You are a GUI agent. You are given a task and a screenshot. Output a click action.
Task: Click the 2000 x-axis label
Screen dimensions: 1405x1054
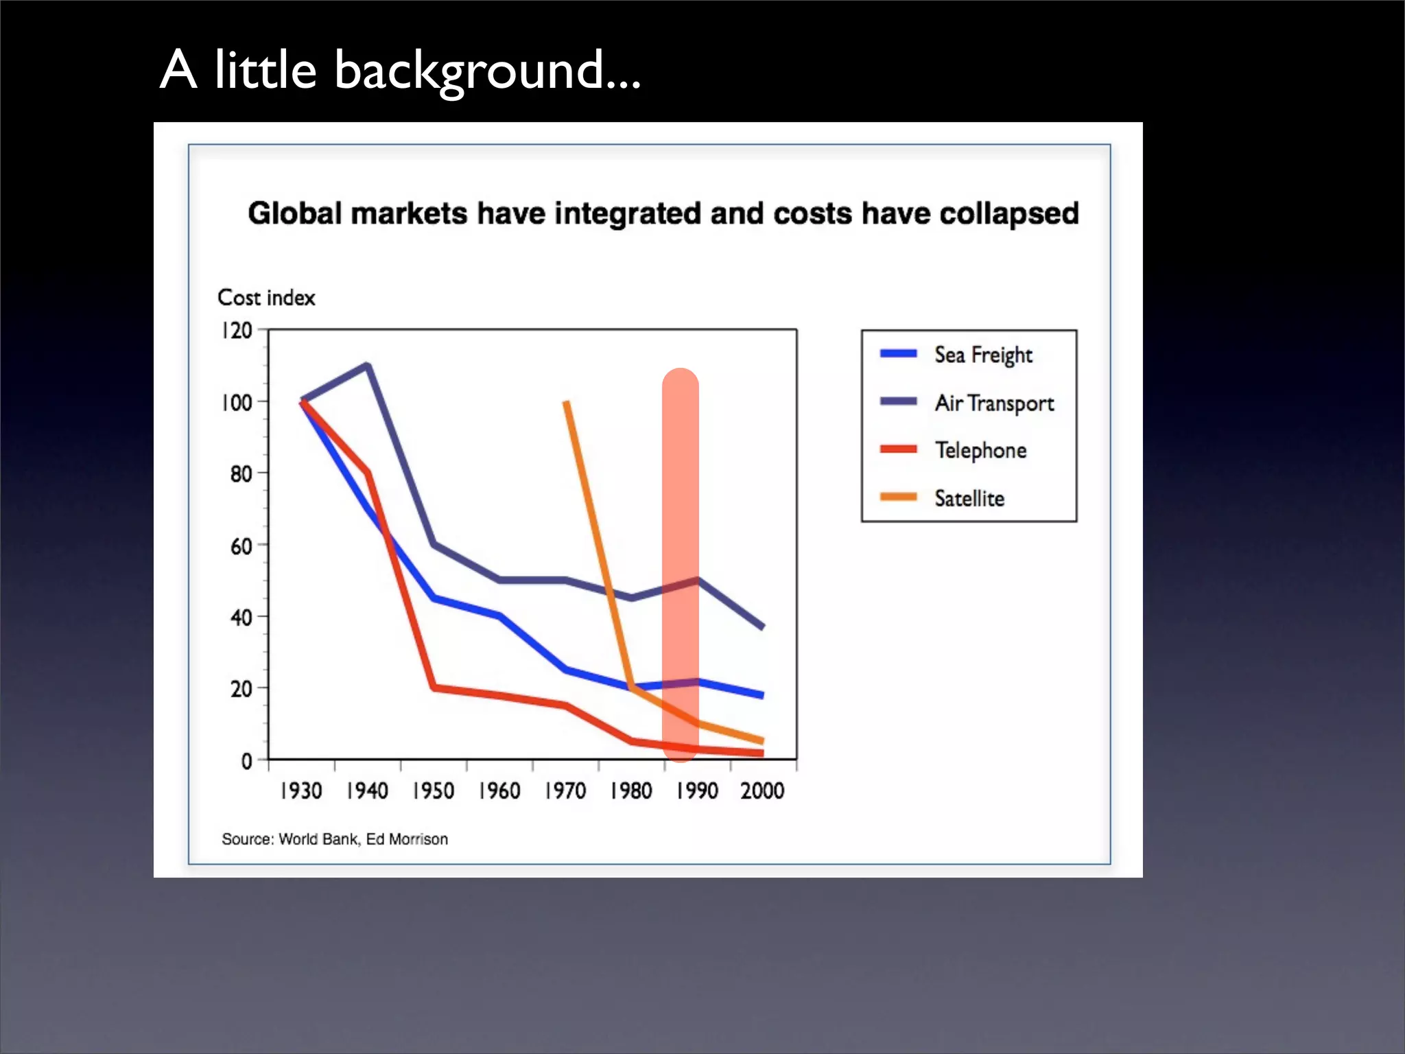(762, 791)
